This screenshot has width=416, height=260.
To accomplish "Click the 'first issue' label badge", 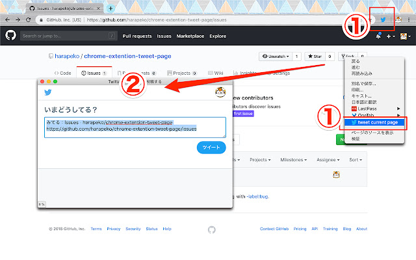I will click(x=243, y=114).
